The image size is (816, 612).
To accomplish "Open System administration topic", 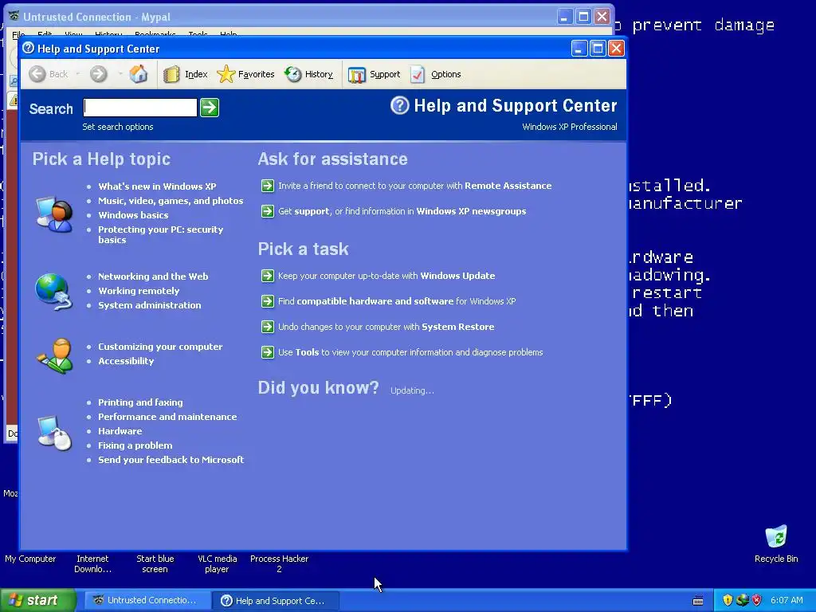I will click(150, 305).
